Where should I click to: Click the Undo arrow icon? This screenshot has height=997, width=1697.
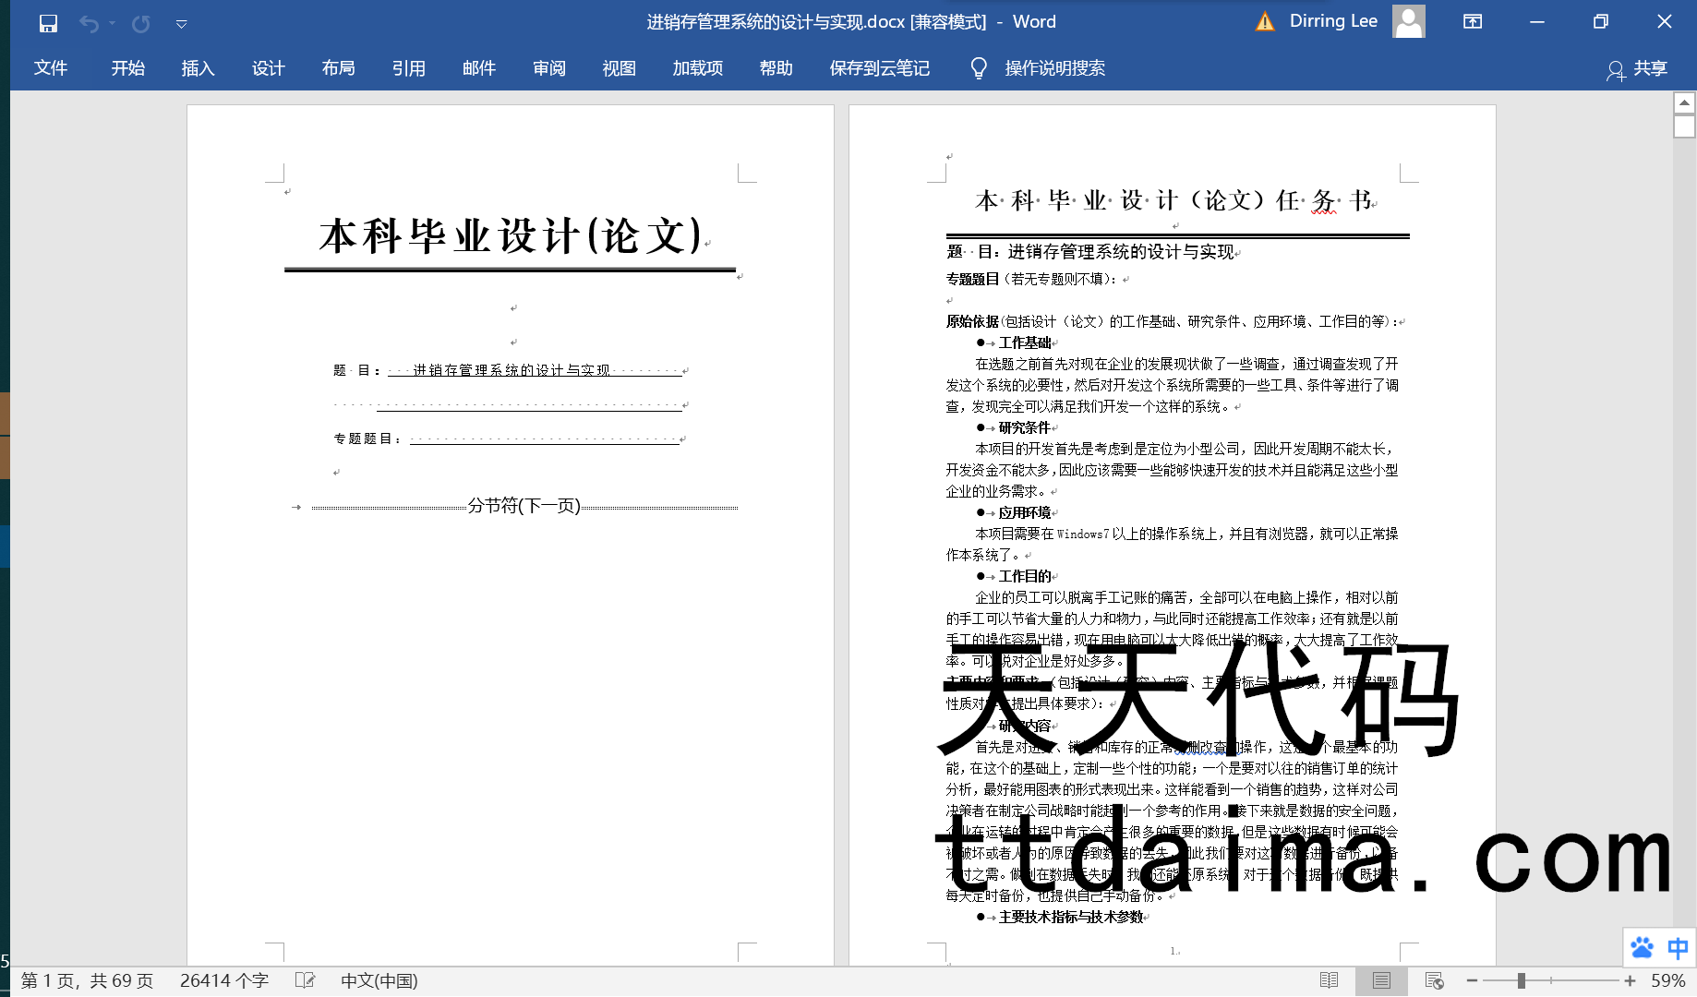coord(89,23)
